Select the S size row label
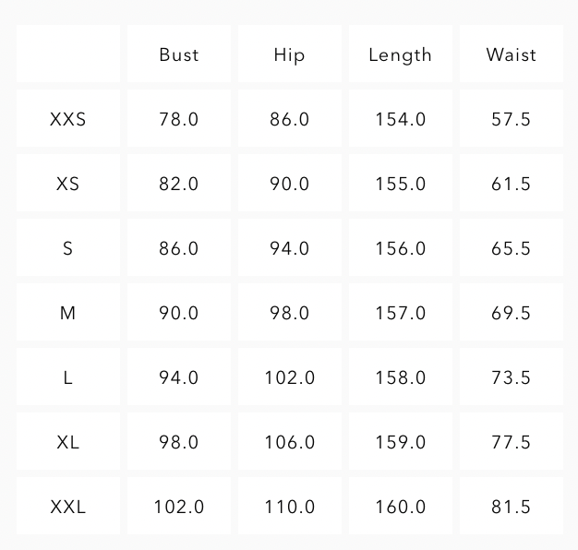578x550 pixels. (x=67, y=248)
